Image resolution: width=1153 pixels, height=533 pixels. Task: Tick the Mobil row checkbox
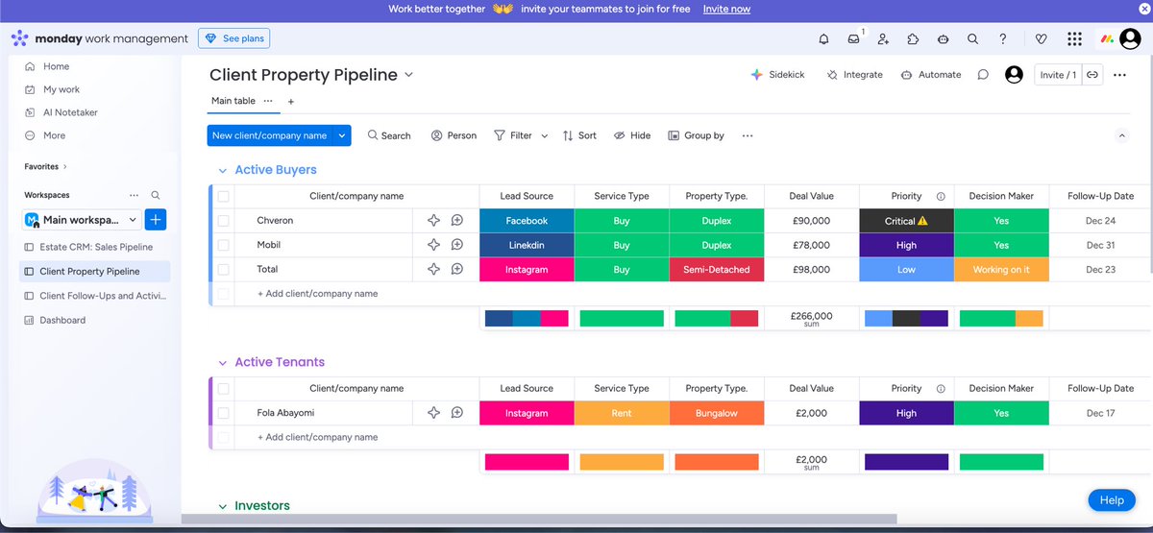(223, 245)
